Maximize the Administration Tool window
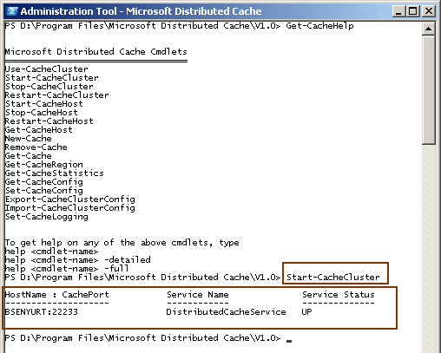 pyautogui.click(x=413, y=11)
